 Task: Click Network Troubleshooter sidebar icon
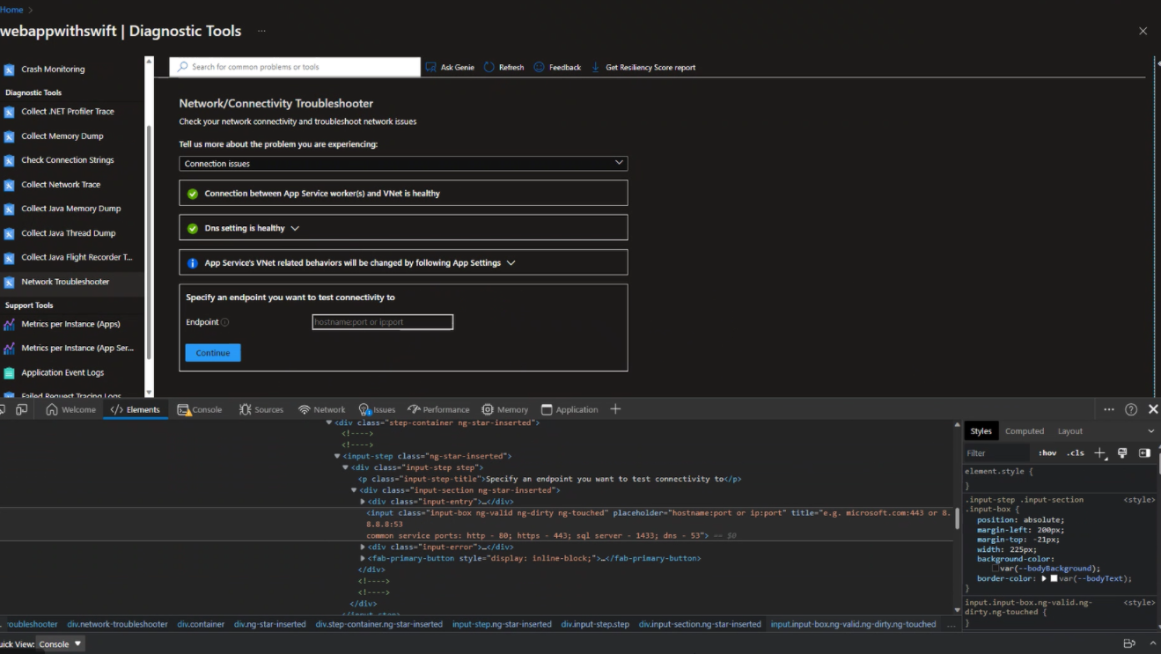(9, 282)
